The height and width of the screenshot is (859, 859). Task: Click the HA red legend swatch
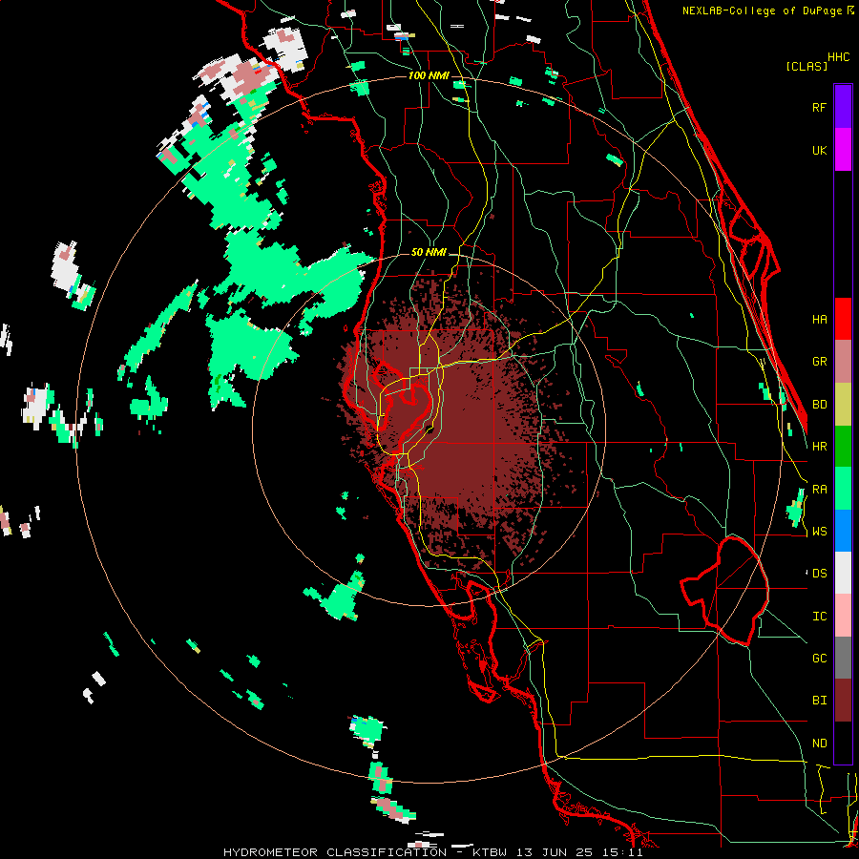843,319
